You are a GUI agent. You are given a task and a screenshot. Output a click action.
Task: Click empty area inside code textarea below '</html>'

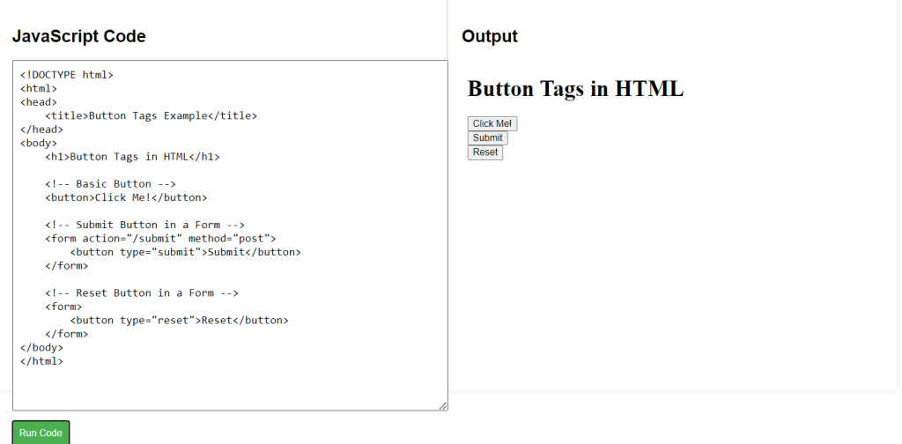point(230,388)
